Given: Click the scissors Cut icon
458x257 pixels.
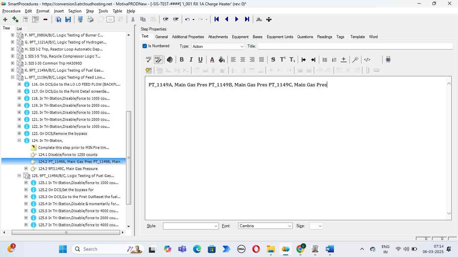Looking at the screenshot, I should click(133, 19).
